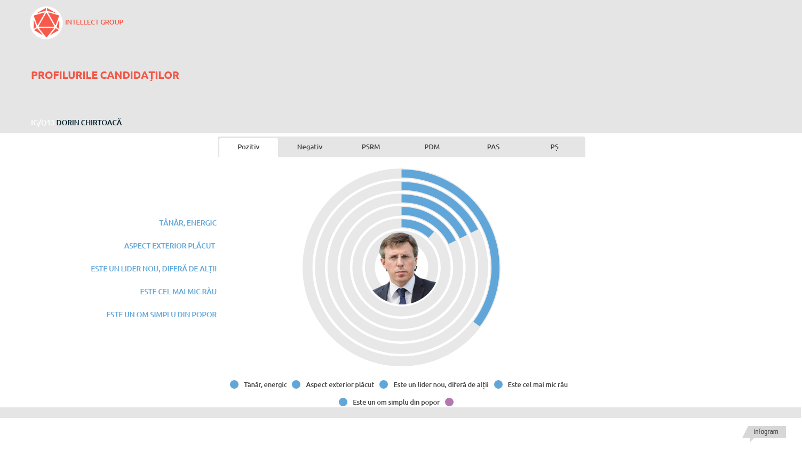Viewport: 802px width, 450px height.
Task: Select the PAS tab
Action: click(493, 147)
